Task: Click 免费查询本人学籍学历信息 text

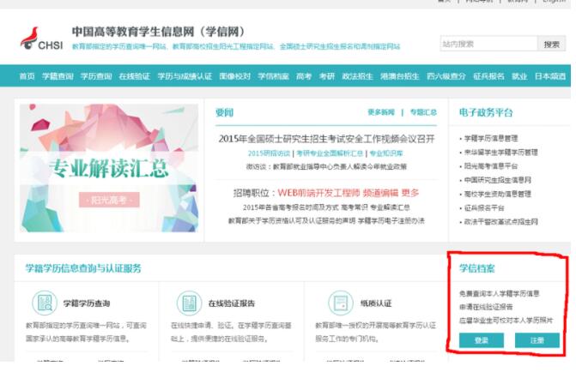Action: (x=500, y=293)
